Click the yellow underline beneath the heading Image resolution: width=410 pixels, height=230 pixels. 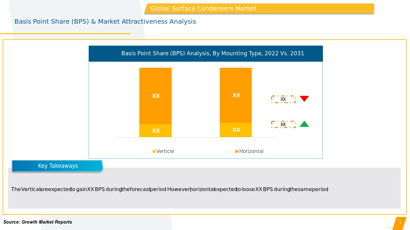pos(65,34)
